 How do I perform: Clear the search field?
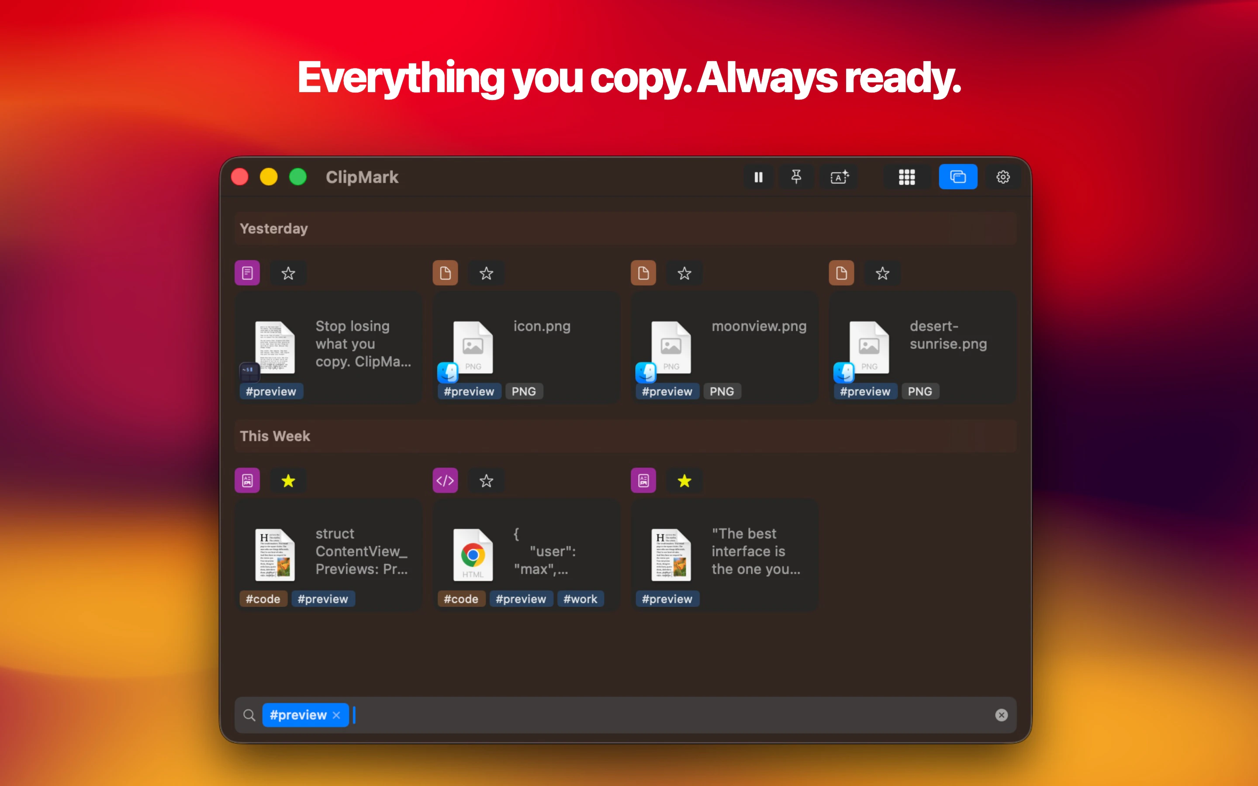pos(1001,715)
